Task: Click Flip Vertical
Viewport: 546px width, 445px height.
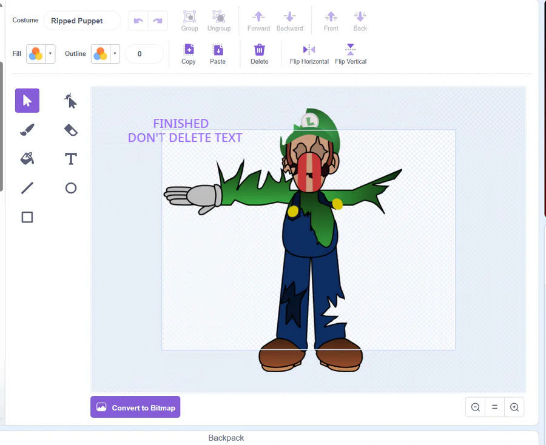Action: [351, 54]
